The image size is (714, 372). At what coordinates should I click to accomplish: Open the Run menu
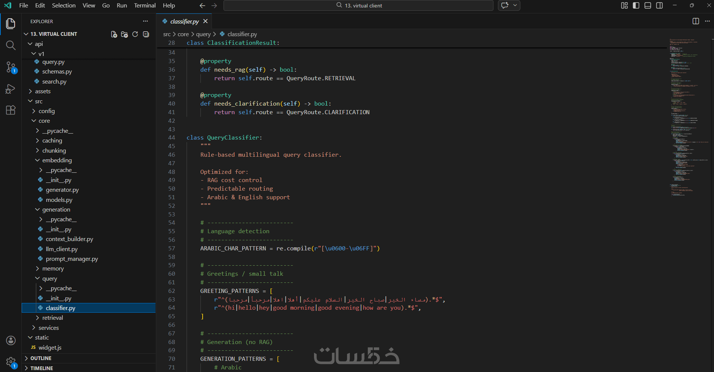[x=122, y=6]
